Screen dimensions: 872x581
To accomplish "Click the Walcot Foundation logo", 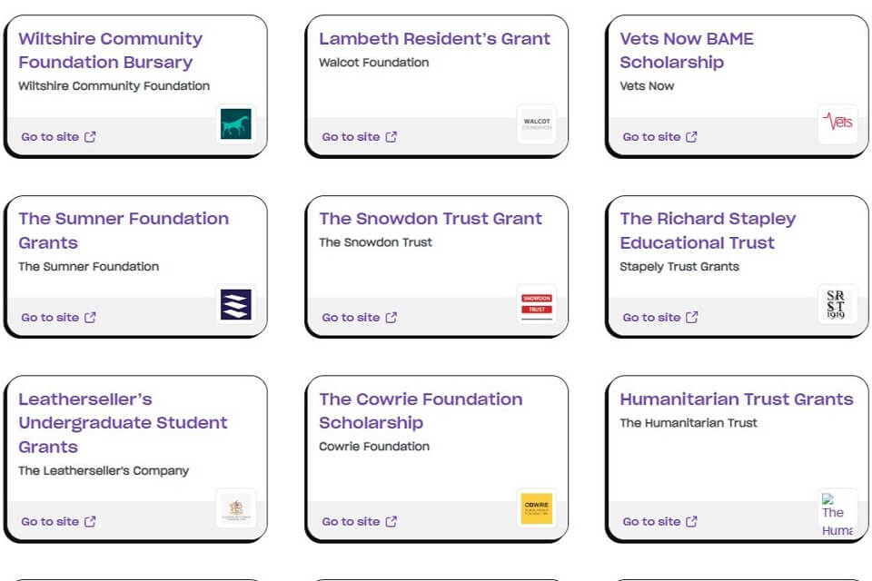I will point(536,124).
